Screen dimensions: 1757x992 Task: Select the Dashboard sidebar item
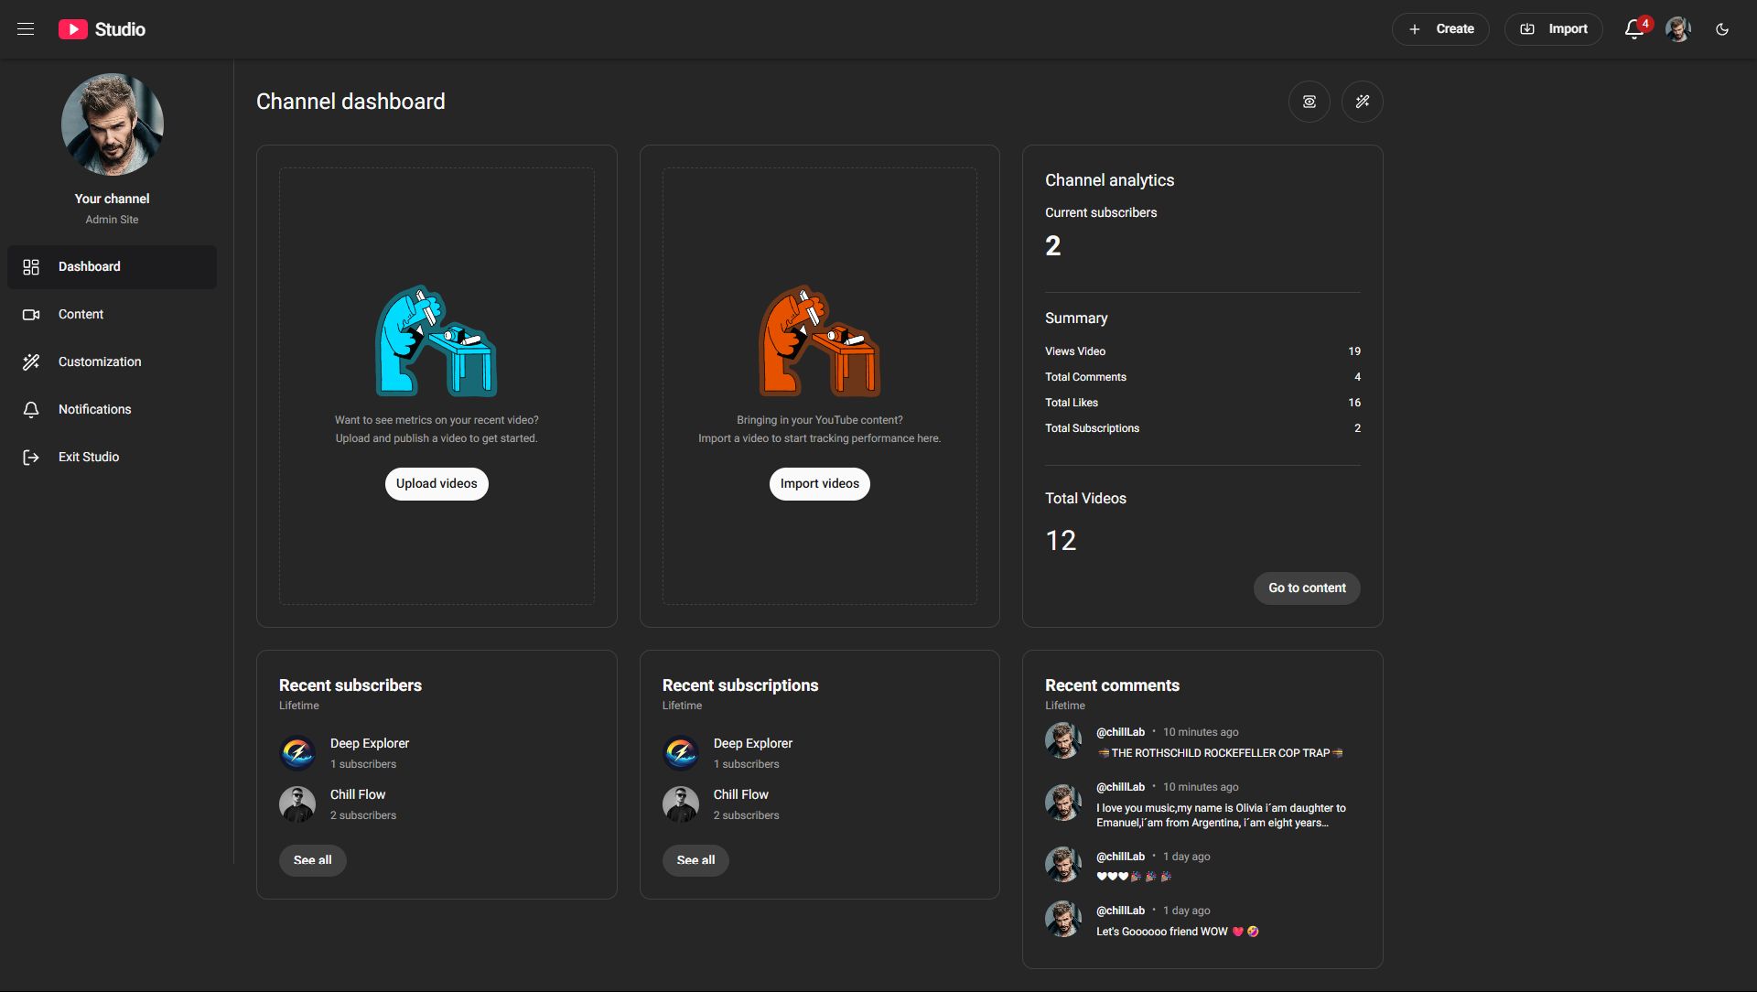tap(89, 266)
